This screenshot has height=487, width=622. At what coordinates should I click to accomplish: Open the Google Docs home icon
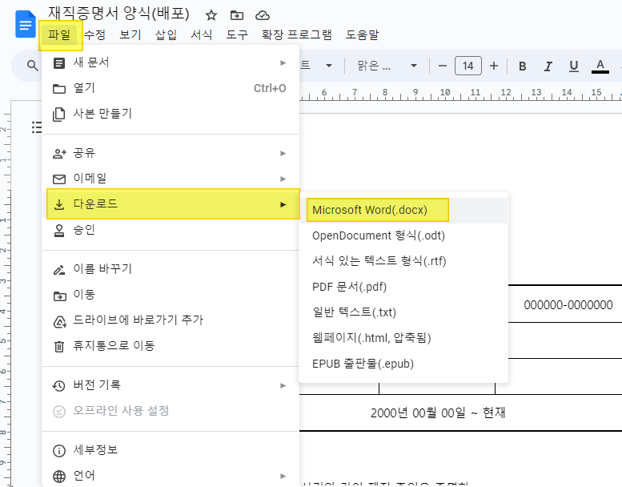click(26, 25)
